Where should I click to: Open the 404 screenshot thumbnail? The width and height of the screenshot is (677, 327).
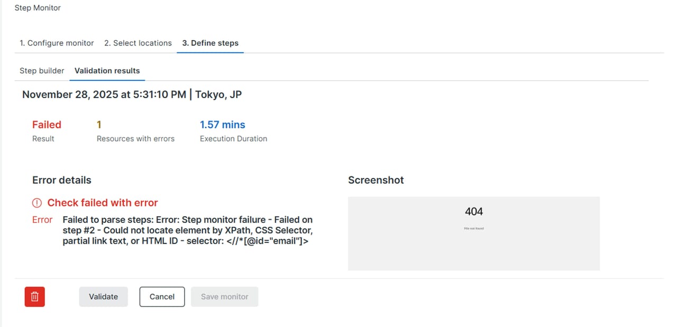(473, 233)
